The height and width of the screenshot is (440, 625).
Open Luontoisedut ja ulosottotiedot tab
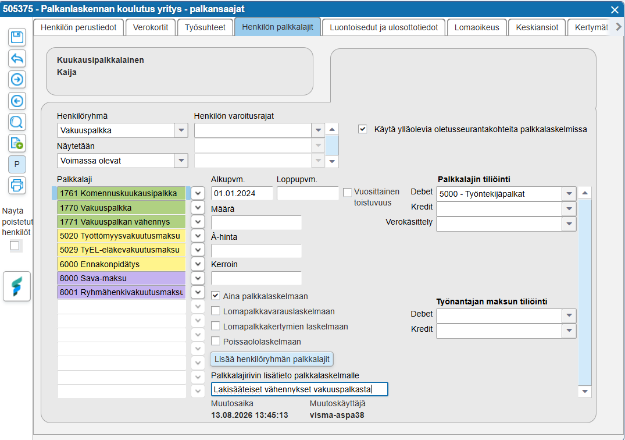(x=384, y=27)
